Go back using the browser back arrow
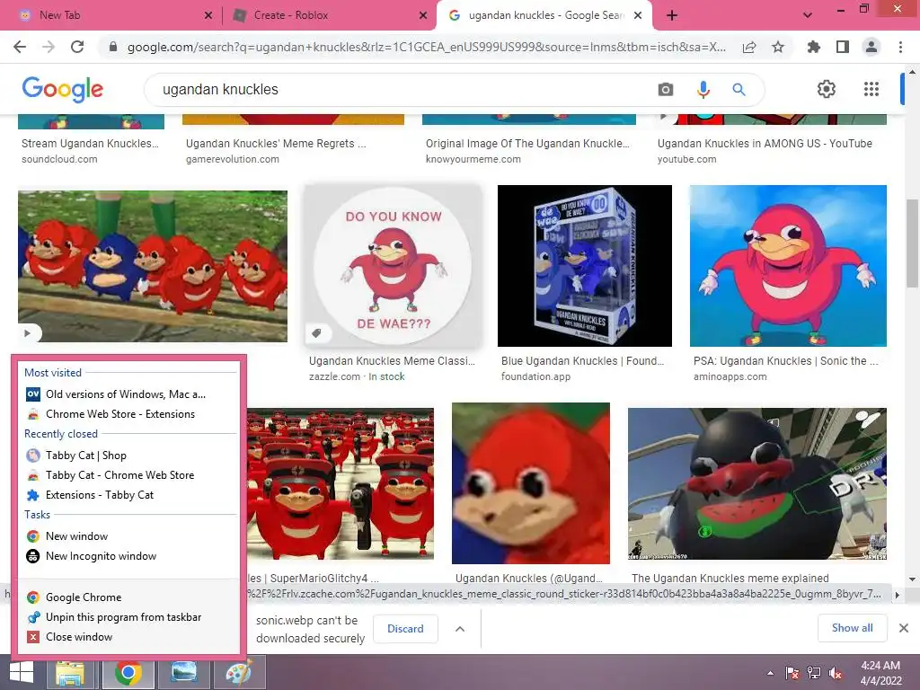 point(20,47)
